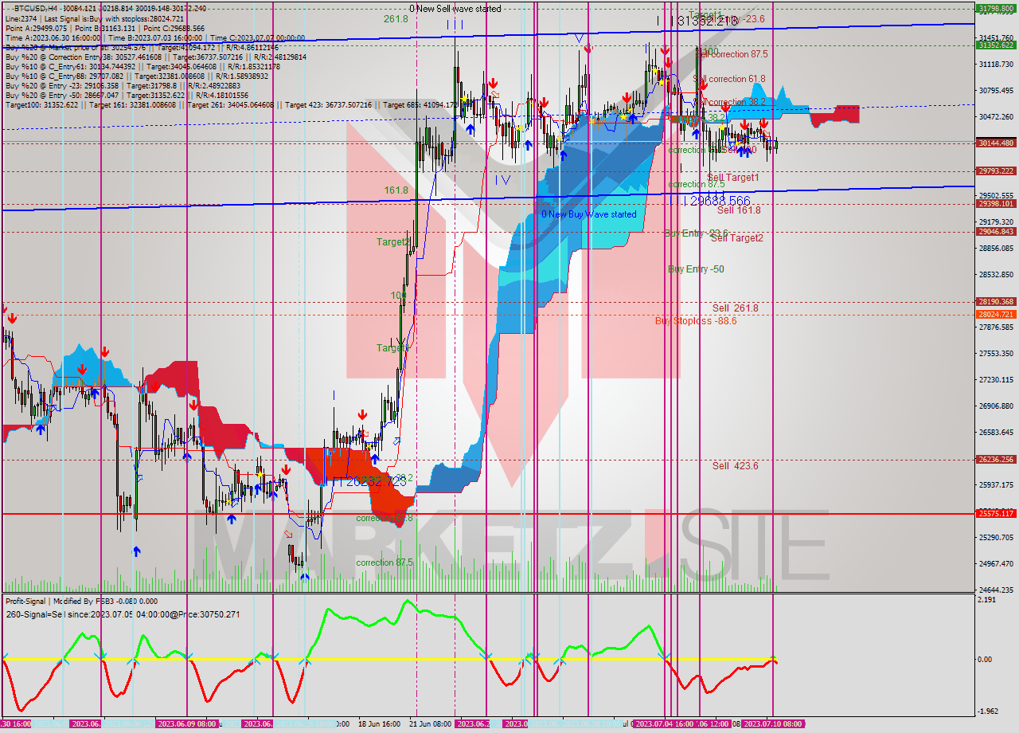Click '0 New Sell wave started' text
Screen dimensions: 1019x733
(x=455, y=9)
